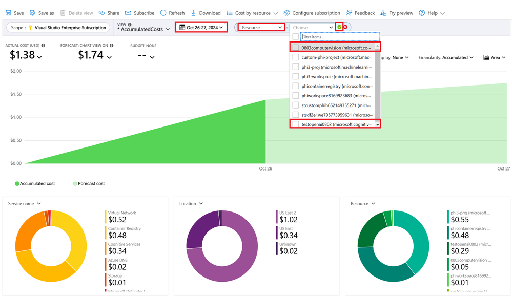Click the Save as icon
Viewport: 512px width, 297px height.
coord(33,13)
